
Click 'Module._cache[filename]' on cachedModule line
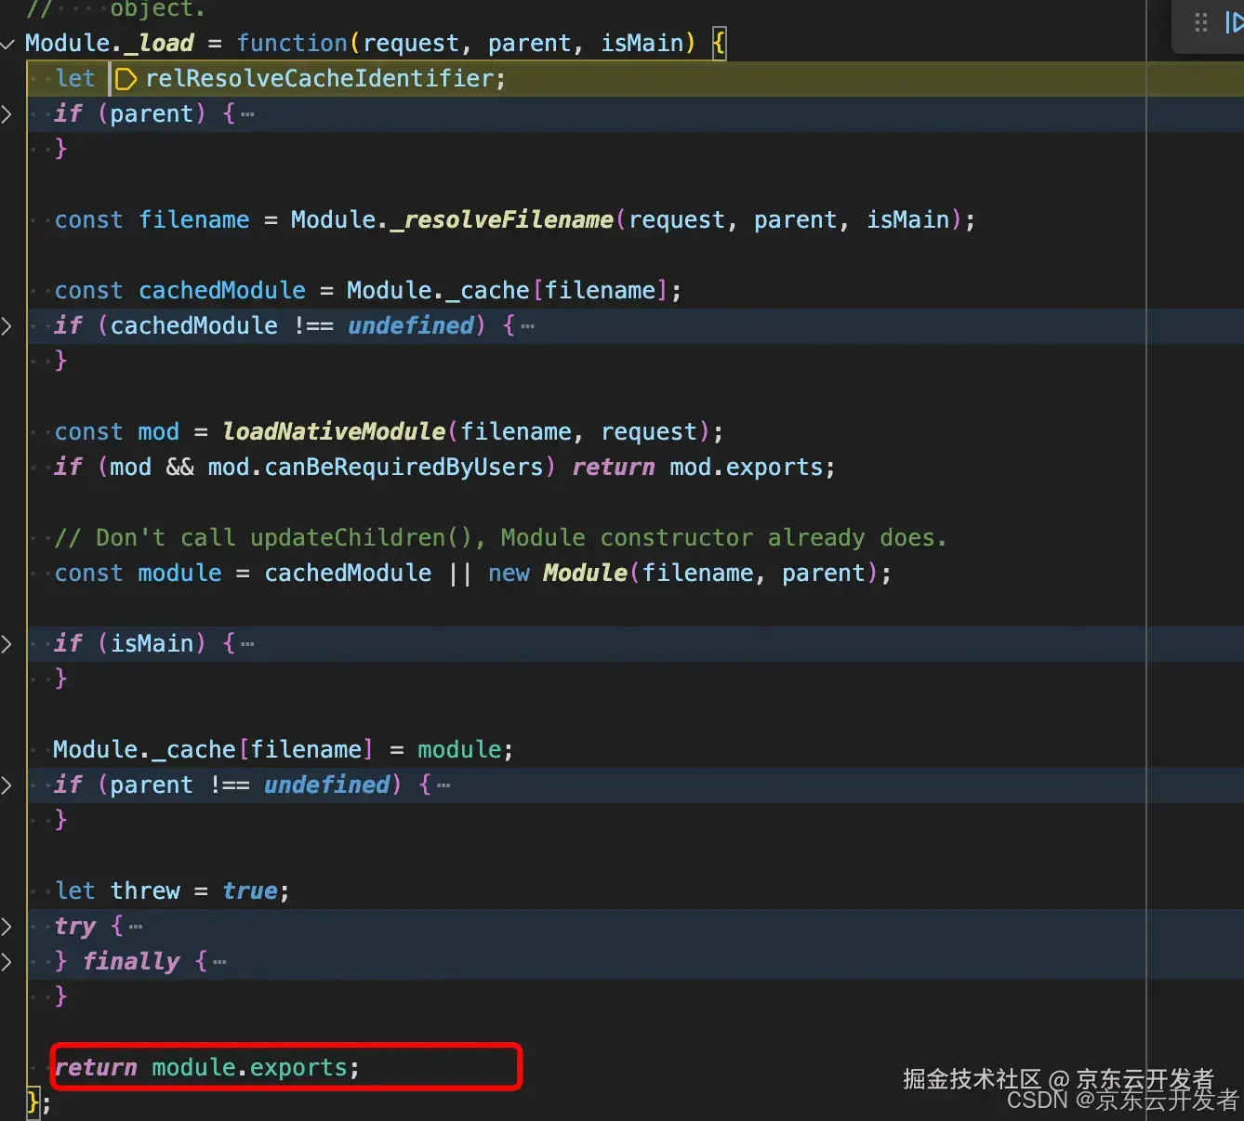click(507, 291)
